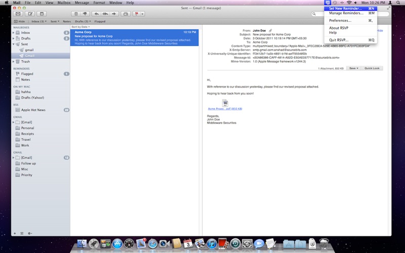Open Spotlight search magnifier in menu bar
Screen dimensions: 405x253
[x=398, y=3]
